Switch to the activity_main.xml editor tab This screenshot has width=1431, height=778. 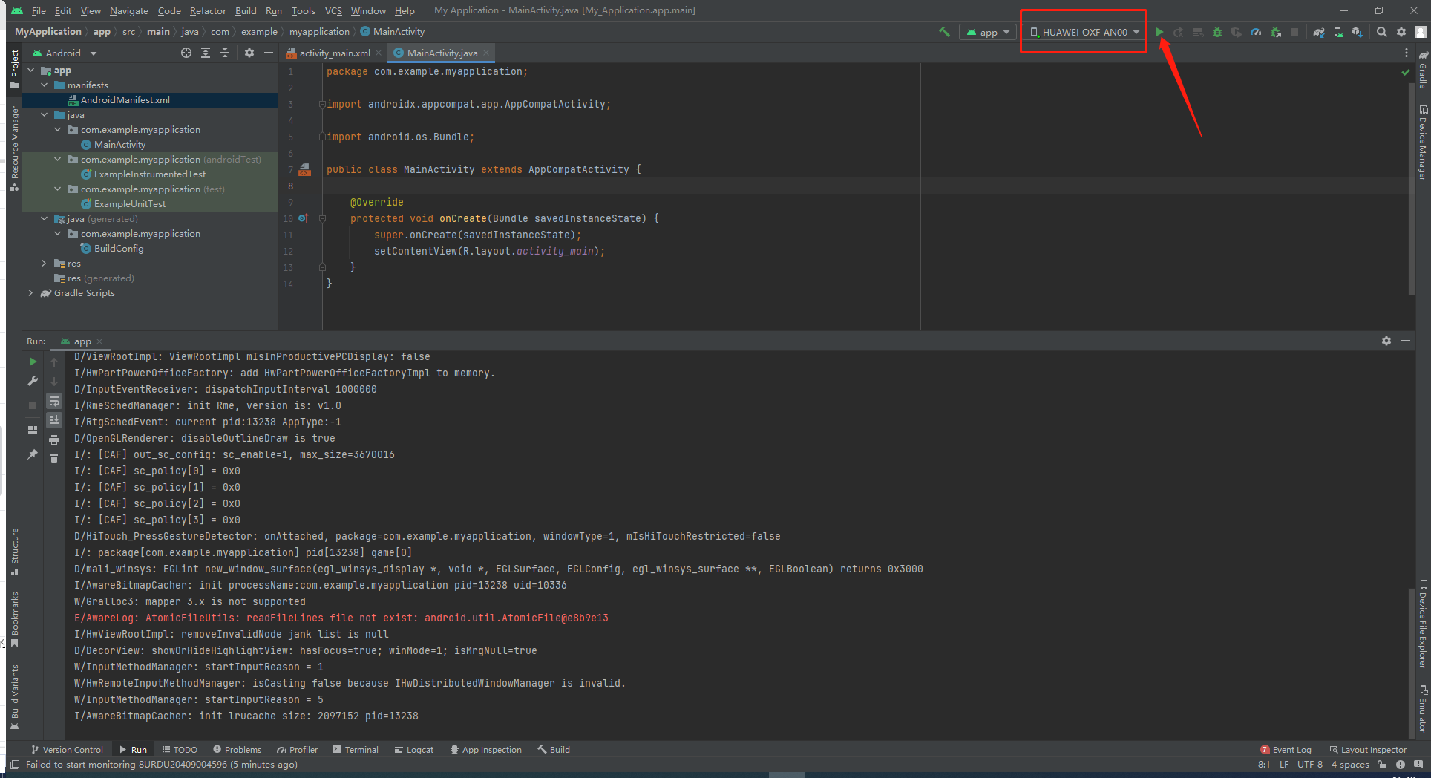pos(334,53)
